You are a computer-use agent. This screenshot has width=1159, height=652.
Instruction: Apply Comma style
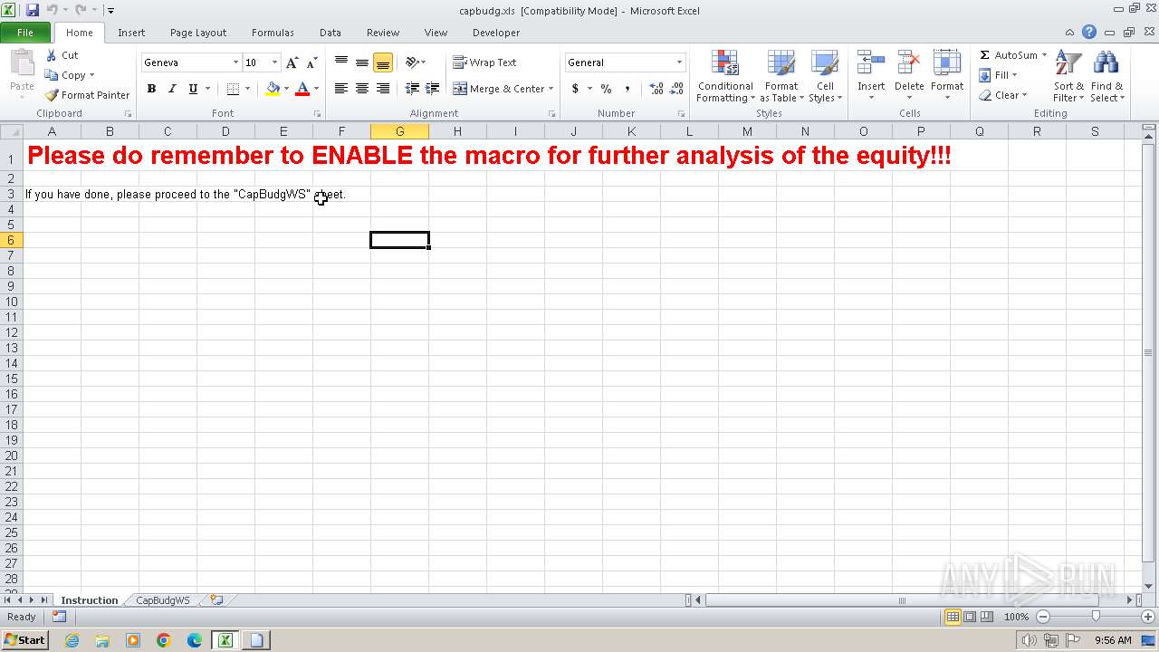(x=627, y=89)
